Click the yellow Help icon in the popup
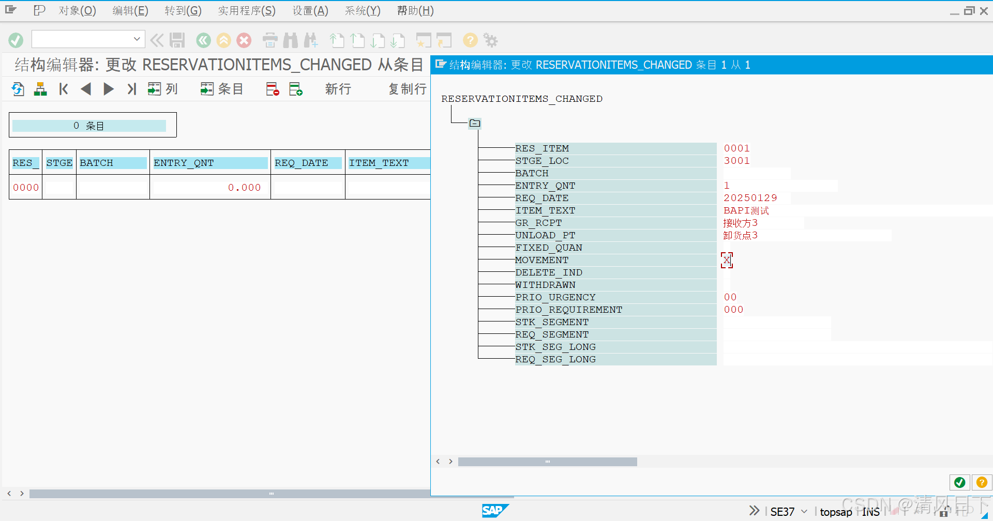993x521 pixels. point(981,482)
